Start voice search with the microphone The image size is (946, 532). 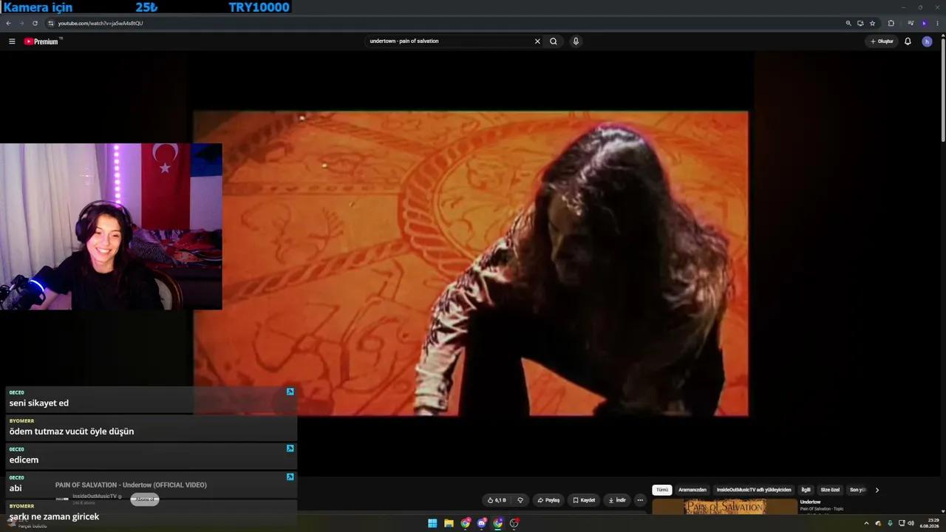click(x=576, y=41)
